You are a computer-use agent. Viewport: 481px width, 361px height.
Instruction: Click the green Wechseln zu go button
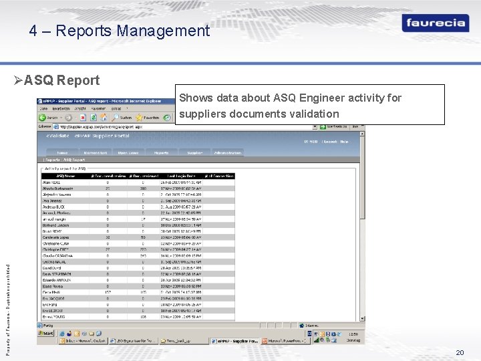click(x=334, y=126)
